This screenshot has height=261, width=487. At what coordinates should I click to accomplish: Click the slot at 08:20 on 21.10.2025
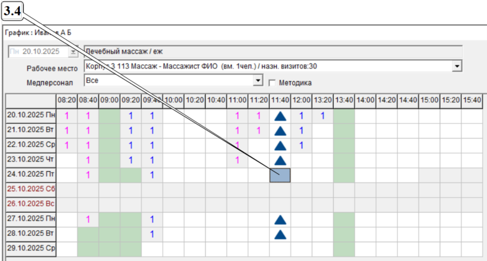click(67, 131)
